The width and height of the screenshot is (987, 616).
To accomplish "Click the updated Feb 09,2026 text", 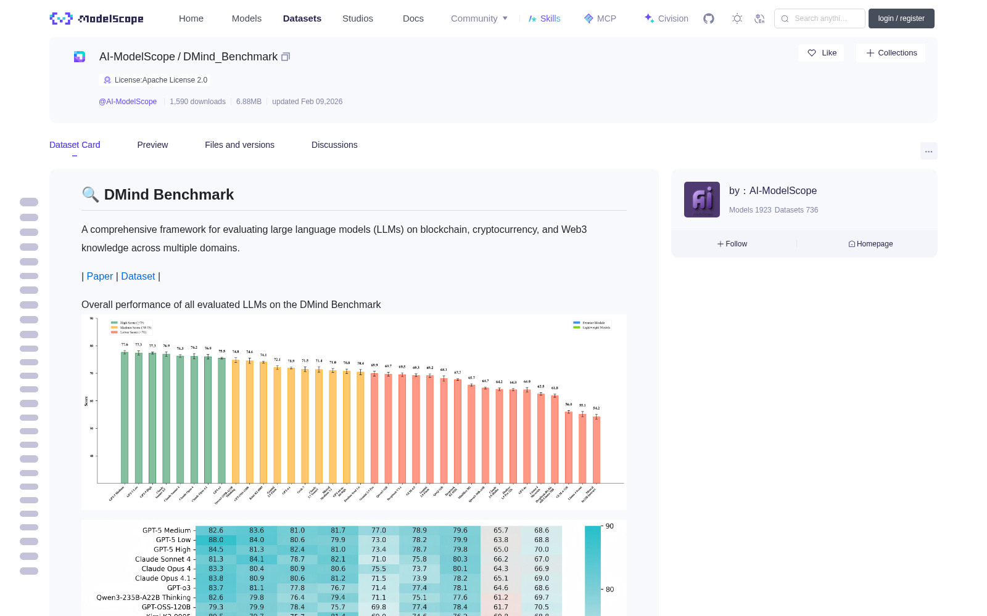I will (x=307, y=102).
